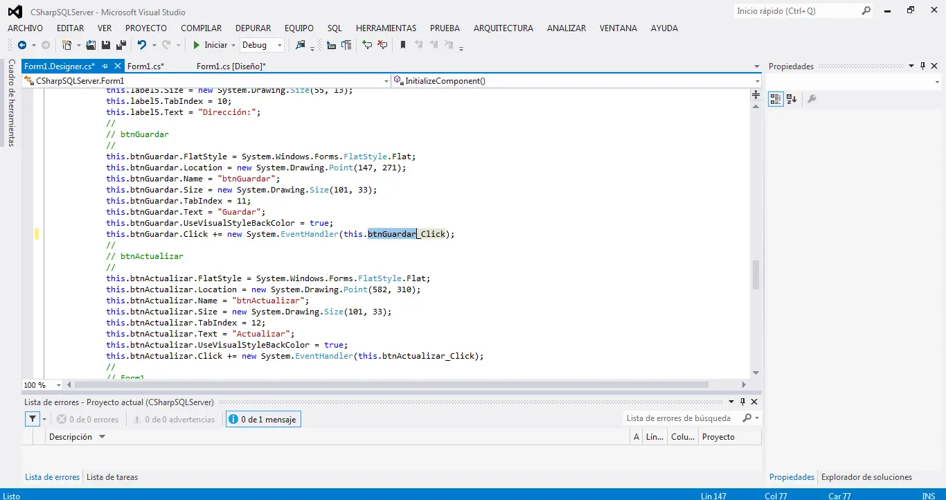Click the decrease-indent toolbar icon
Image resolution: width=946 pixels, height=500 pixels.
pos(331,45)
